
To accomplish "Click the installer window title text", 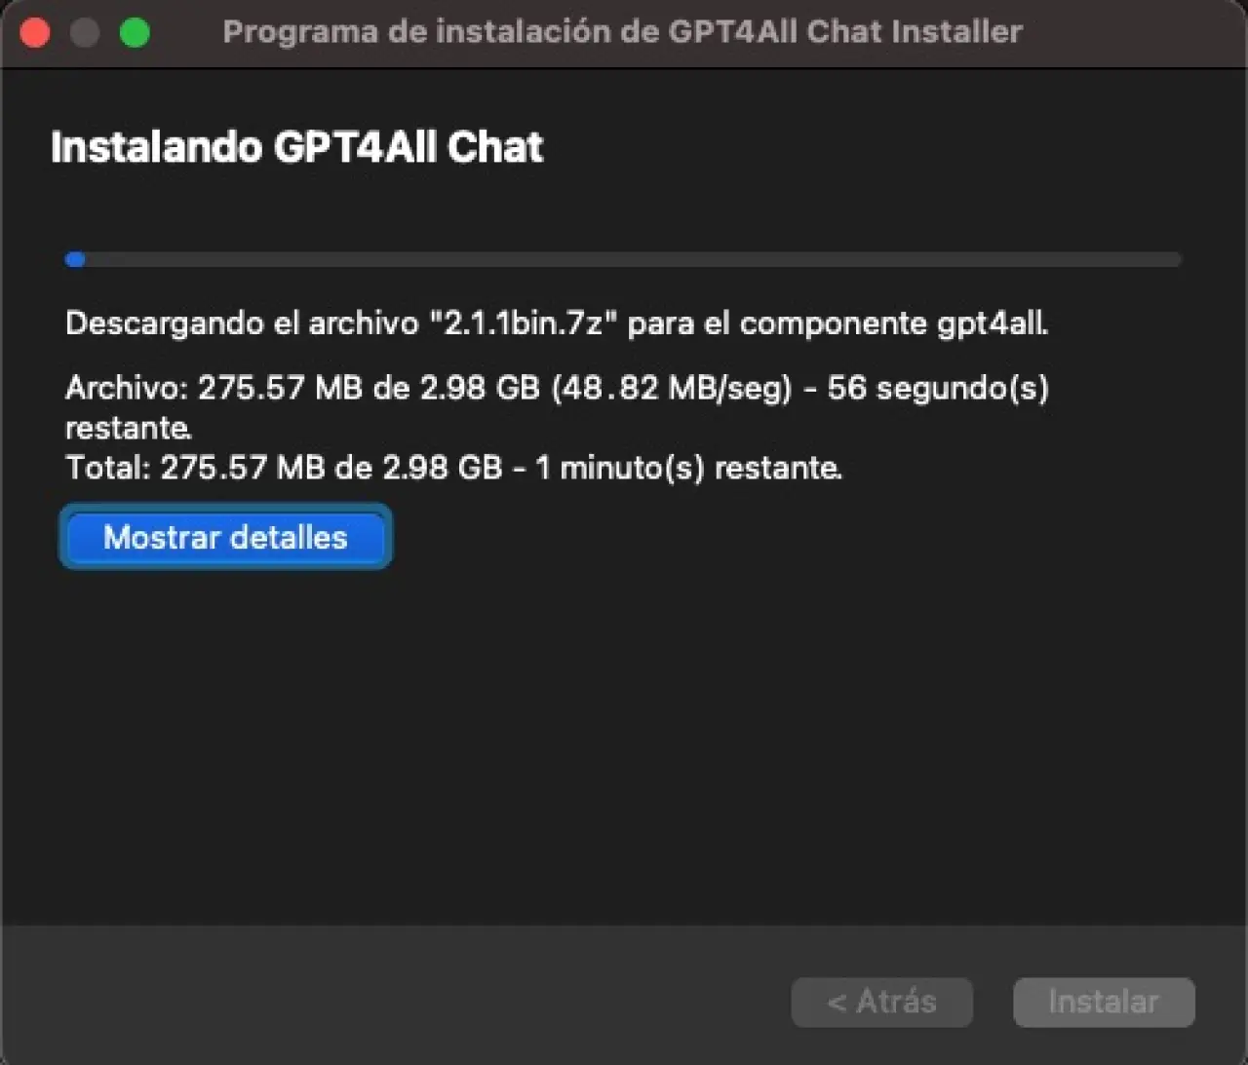I will click(x=622, y=31).
